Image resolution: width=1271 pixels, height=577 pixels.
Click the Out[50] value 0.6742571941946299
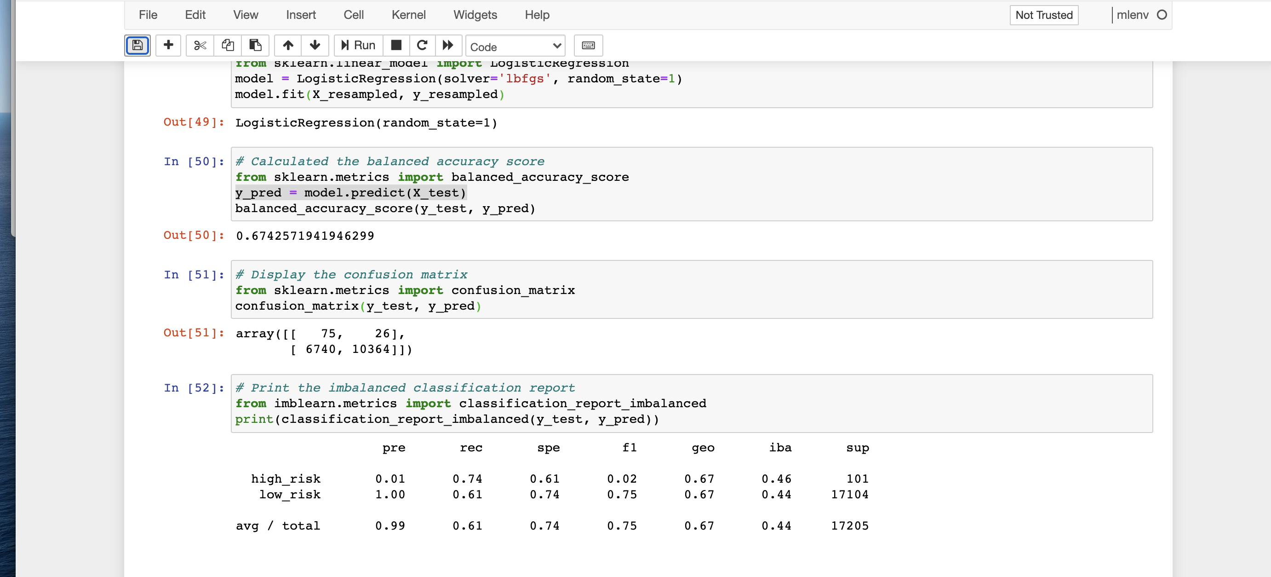305,236
